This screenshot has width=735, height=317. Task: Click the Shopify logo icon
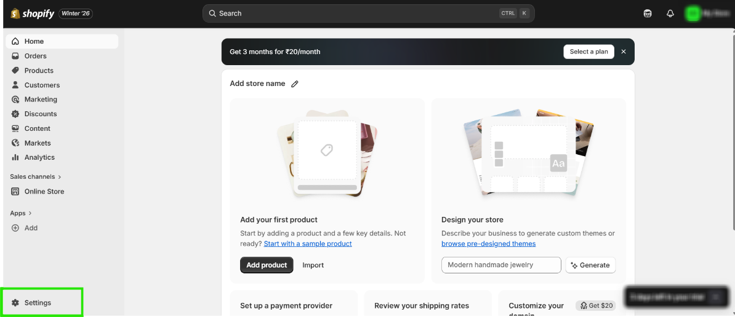coord(15,14)
